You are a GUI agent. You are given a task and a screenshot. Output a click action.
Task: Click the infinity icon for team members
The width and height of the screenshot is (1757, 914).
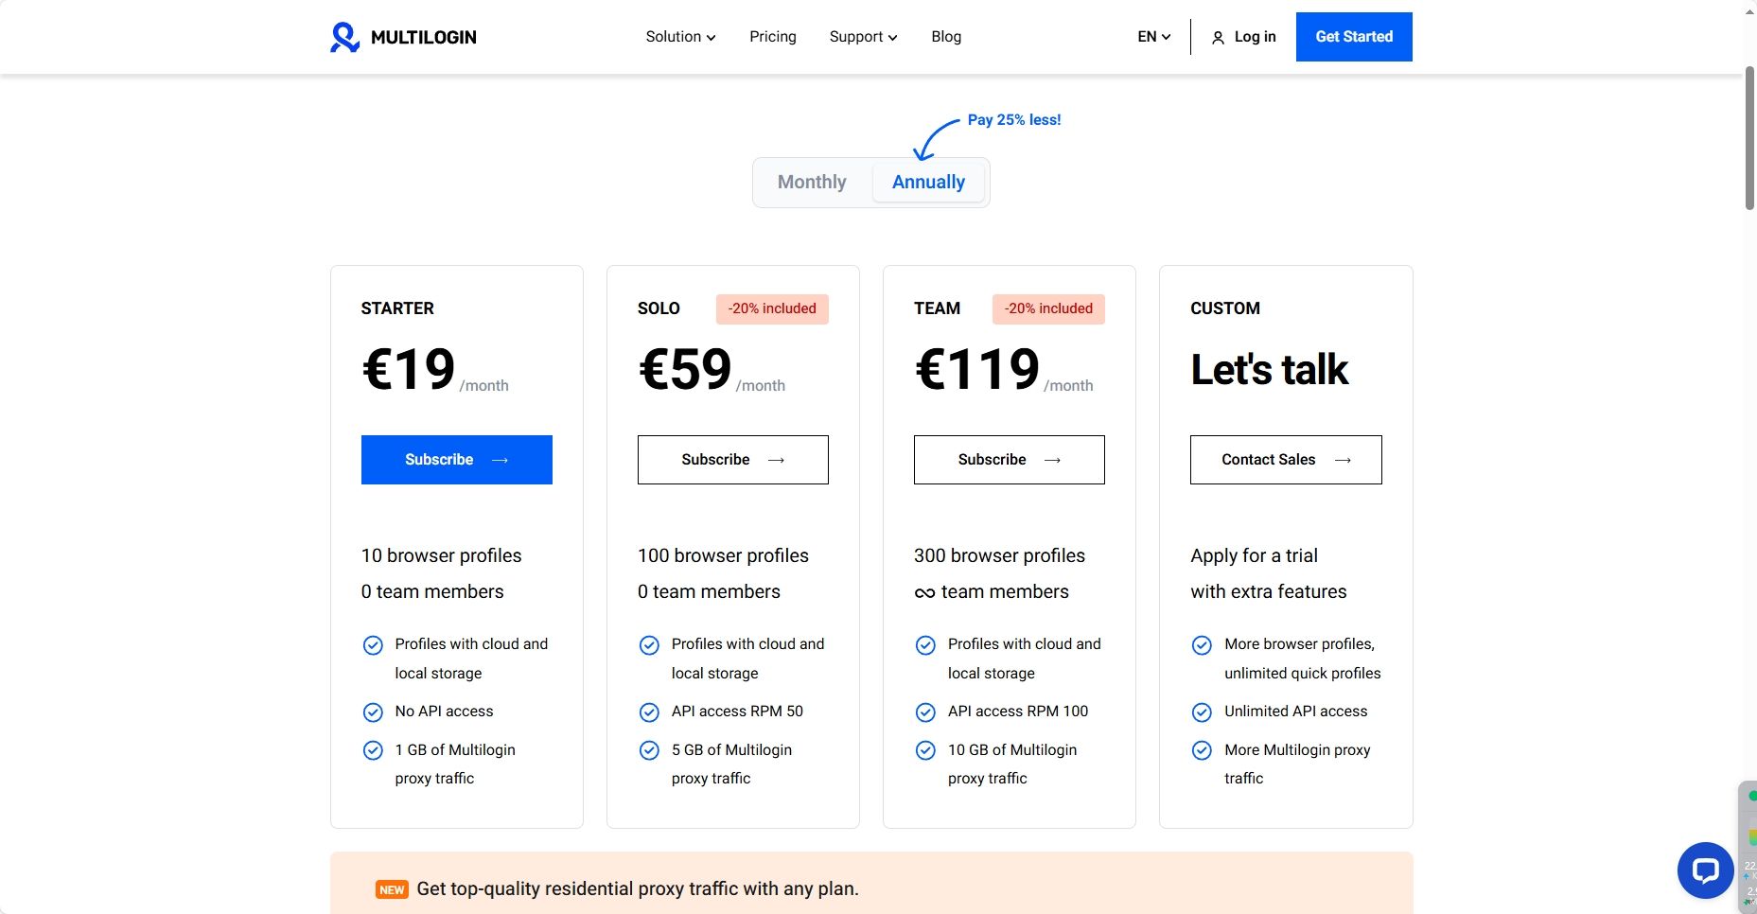click(924, 593)
